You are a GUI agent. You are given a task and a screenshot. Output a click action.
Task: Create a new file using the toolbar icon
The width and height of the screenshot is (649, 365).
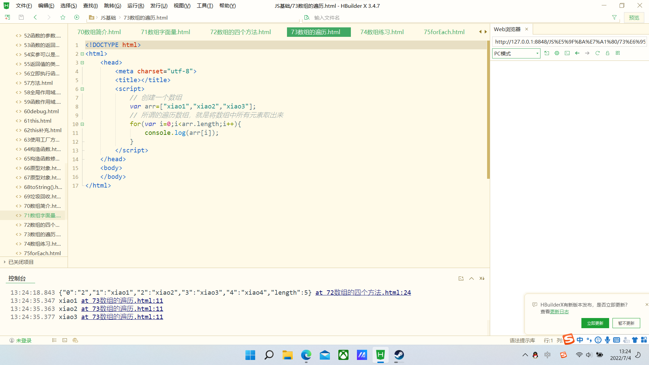[x=7, y=17]
